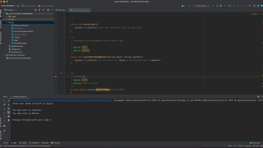Expand External Libraries node
Viewport: 263px width, 148px height.
[4, 55]
